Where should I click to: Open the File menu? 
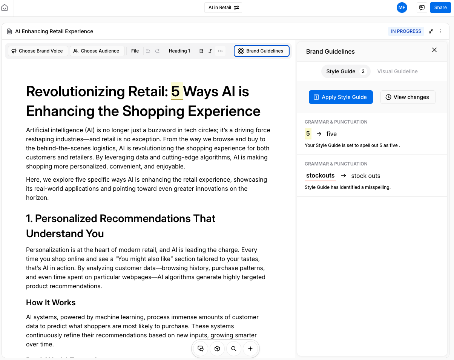click(x=135, y=51)
